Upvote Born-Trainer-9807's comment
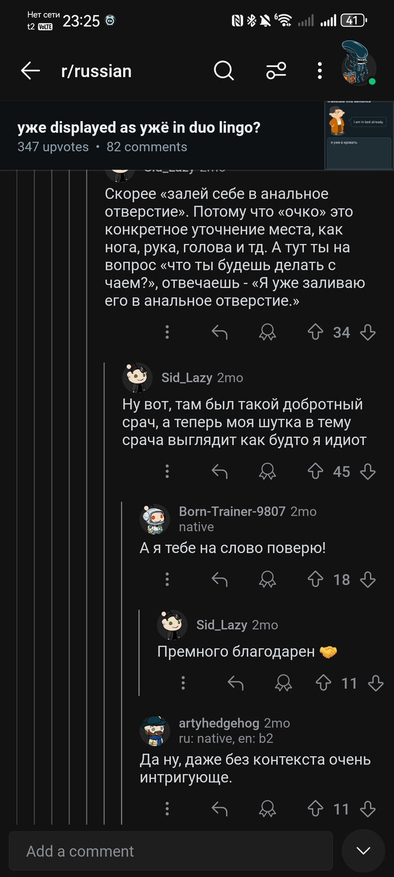 click(315, 579)
